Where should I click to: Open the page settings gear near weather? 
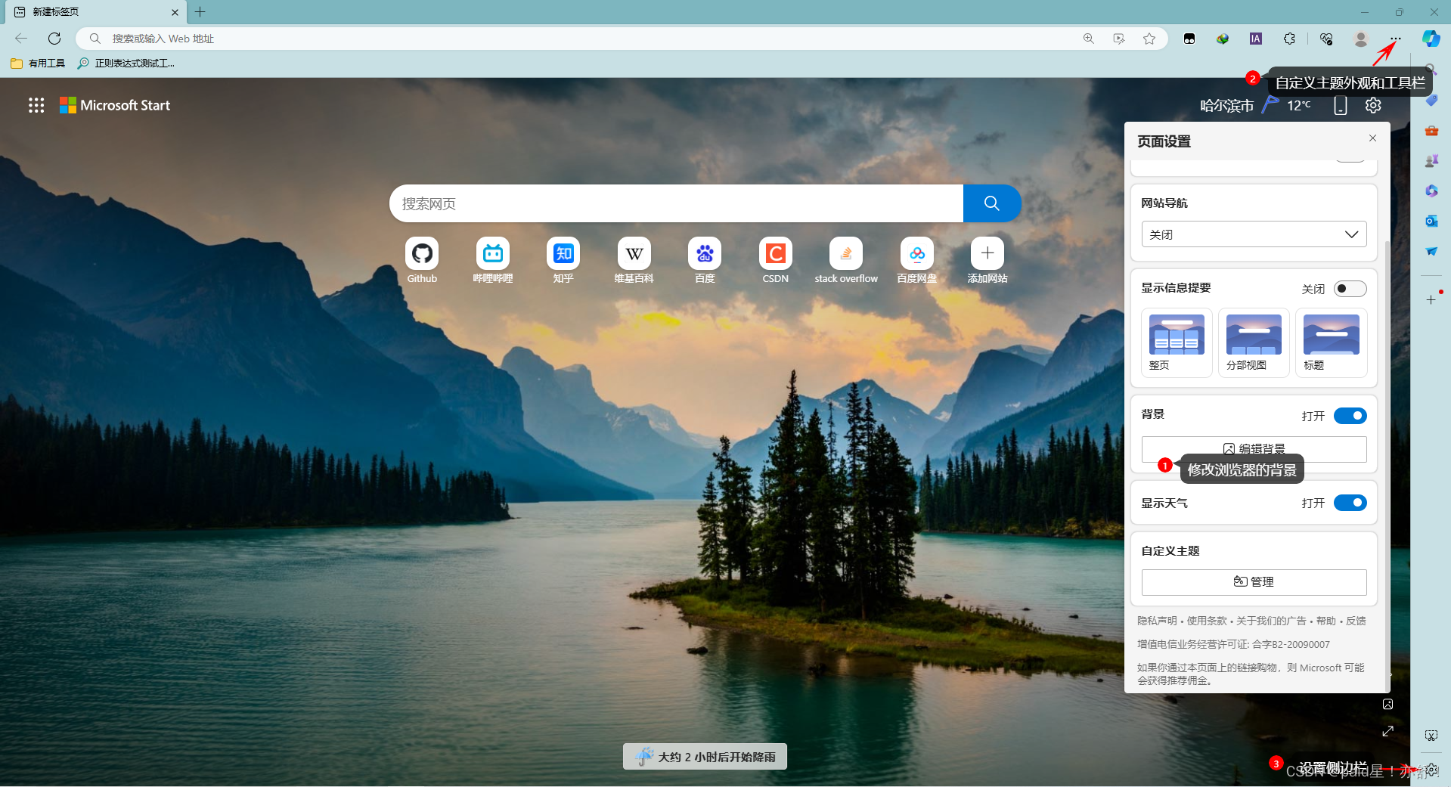coord(1373,105)
